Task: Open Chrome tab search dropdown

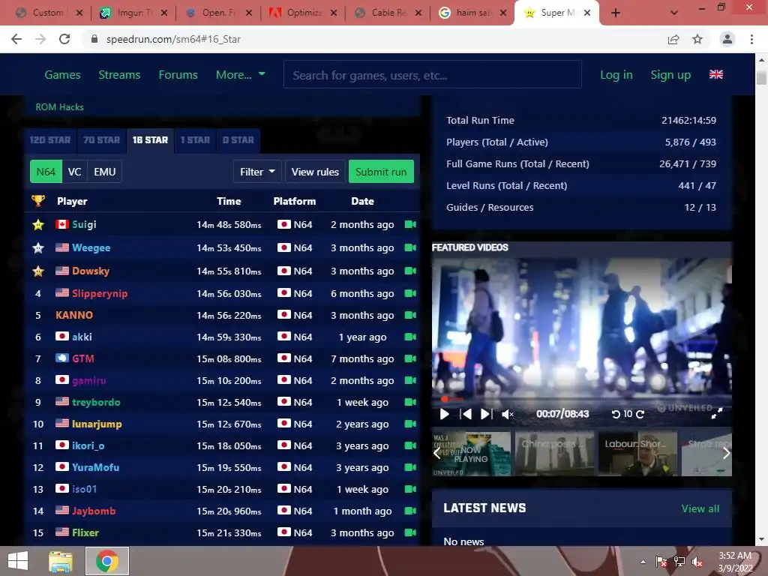Action: coord(674,13)
